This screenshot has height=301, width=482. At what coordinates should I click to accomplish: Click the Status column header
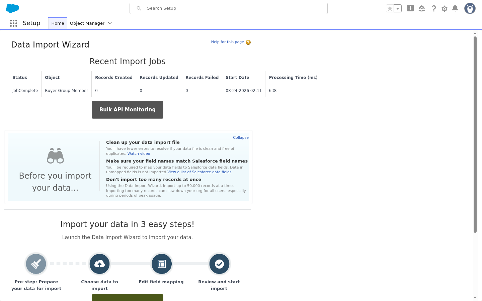tap(25, 78)
